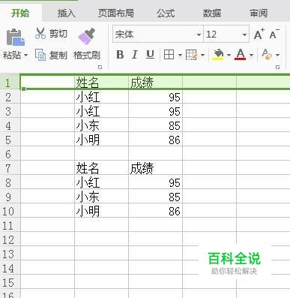The image size is (290, 298).
Task: Click the 成绩 cell in row 1
Action: point(155,83)
